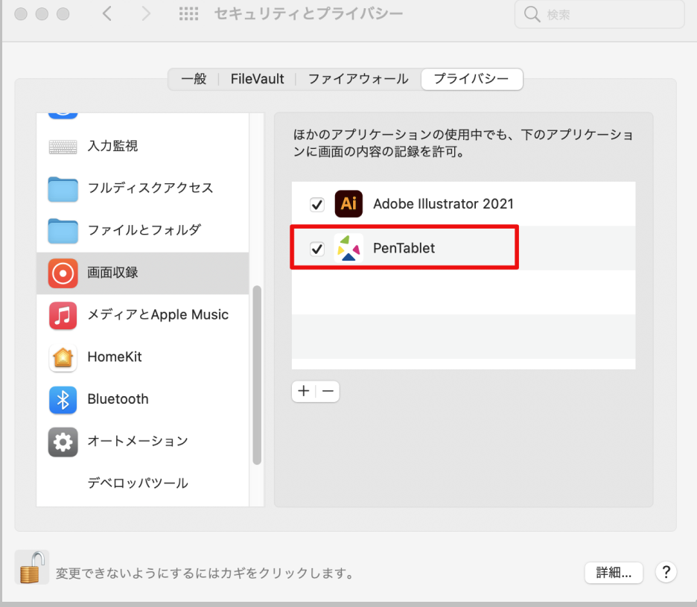Image resolution: width=697 pixels, height=607 pixels.
Task: Open the 詳細... advanced options
Action: coord(614,573)
